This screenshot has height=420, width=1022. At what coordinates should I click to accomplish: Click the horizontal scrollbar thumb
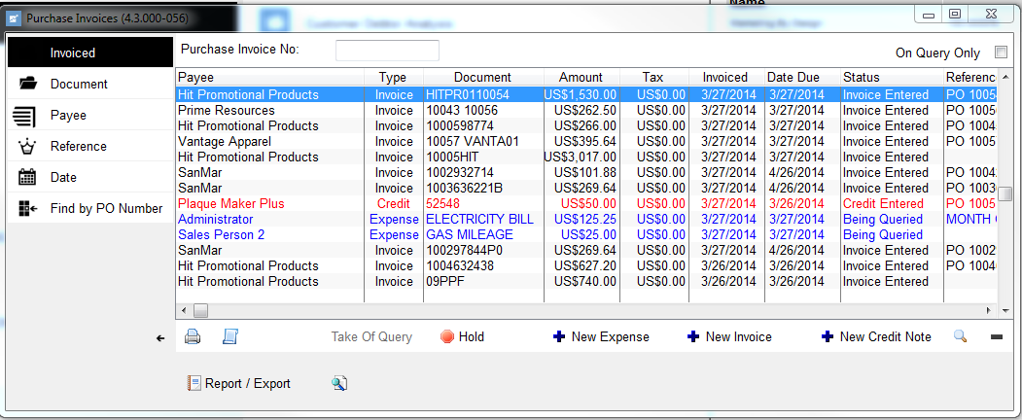coord(200,310)
